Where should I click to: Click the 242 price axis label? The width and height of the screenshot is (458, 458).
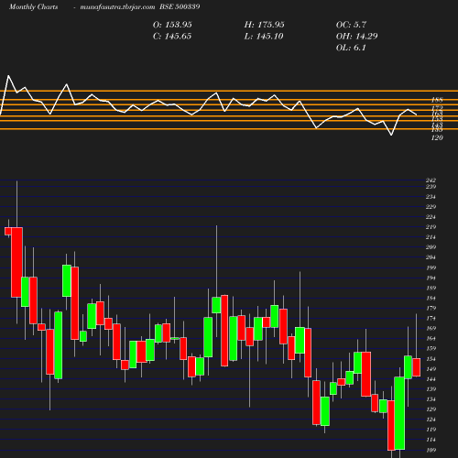[431, 180]
